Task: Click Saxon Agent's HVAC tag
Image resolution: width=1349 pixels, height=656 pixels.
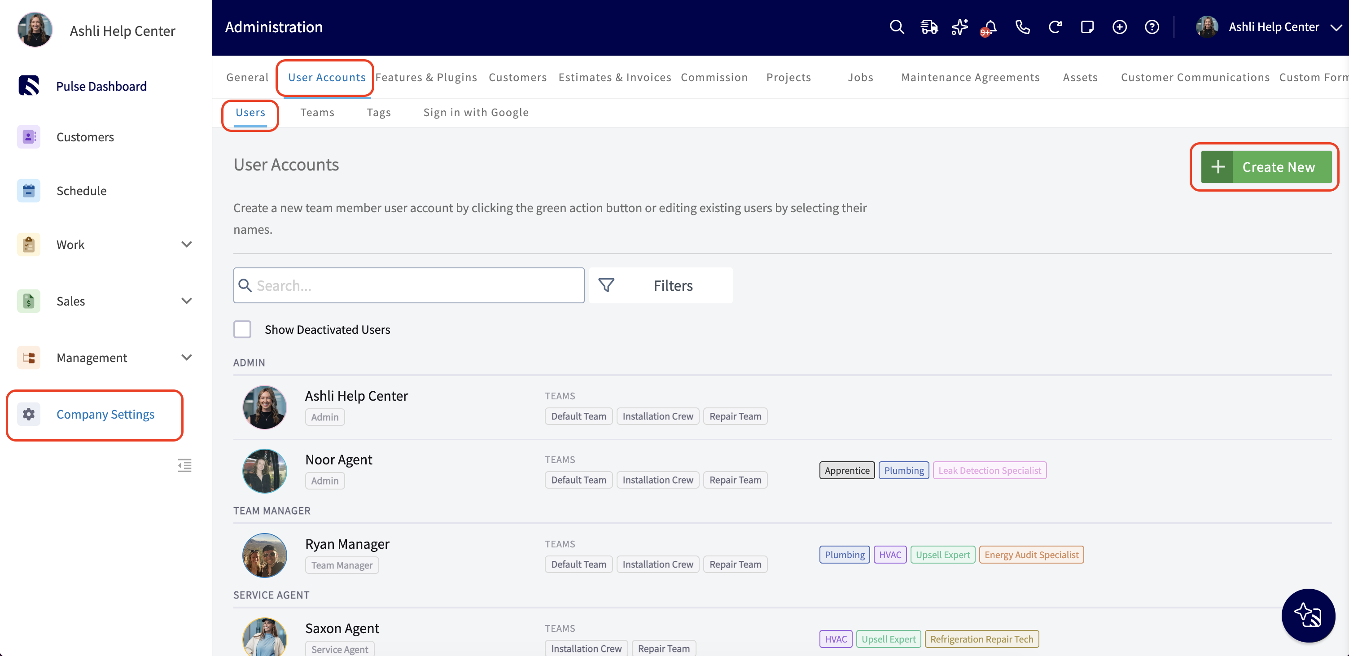Action: pyautogui.click(x=836, y=639)
